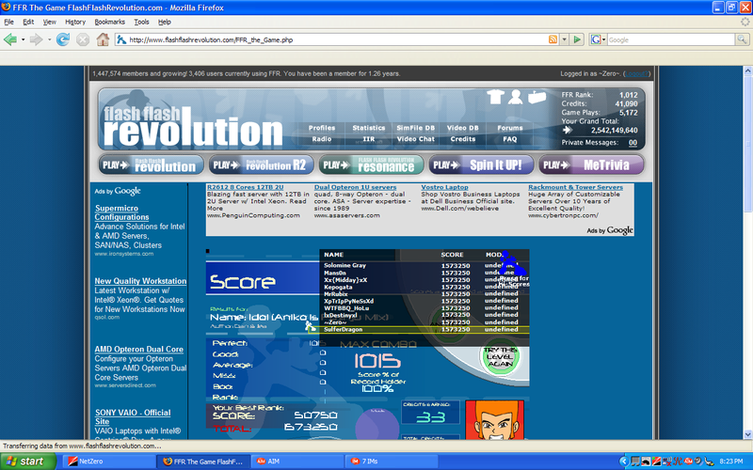Screen dimensions: 753x470
Task: Click the T-shirt shop icon in site header
Action: point(496,97)
